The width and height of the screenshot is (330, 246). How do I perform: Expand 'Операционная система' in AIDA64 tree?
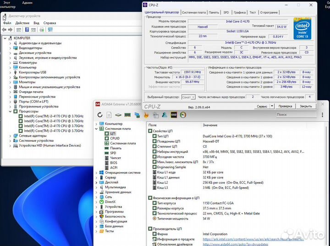point(96,172)
